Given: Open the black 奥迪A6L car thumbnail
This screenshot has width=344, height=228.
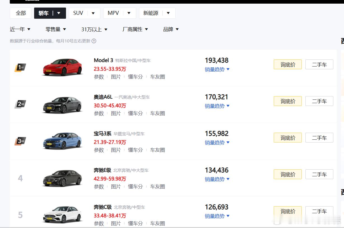Looking at the screenshot, I should 63,105.
